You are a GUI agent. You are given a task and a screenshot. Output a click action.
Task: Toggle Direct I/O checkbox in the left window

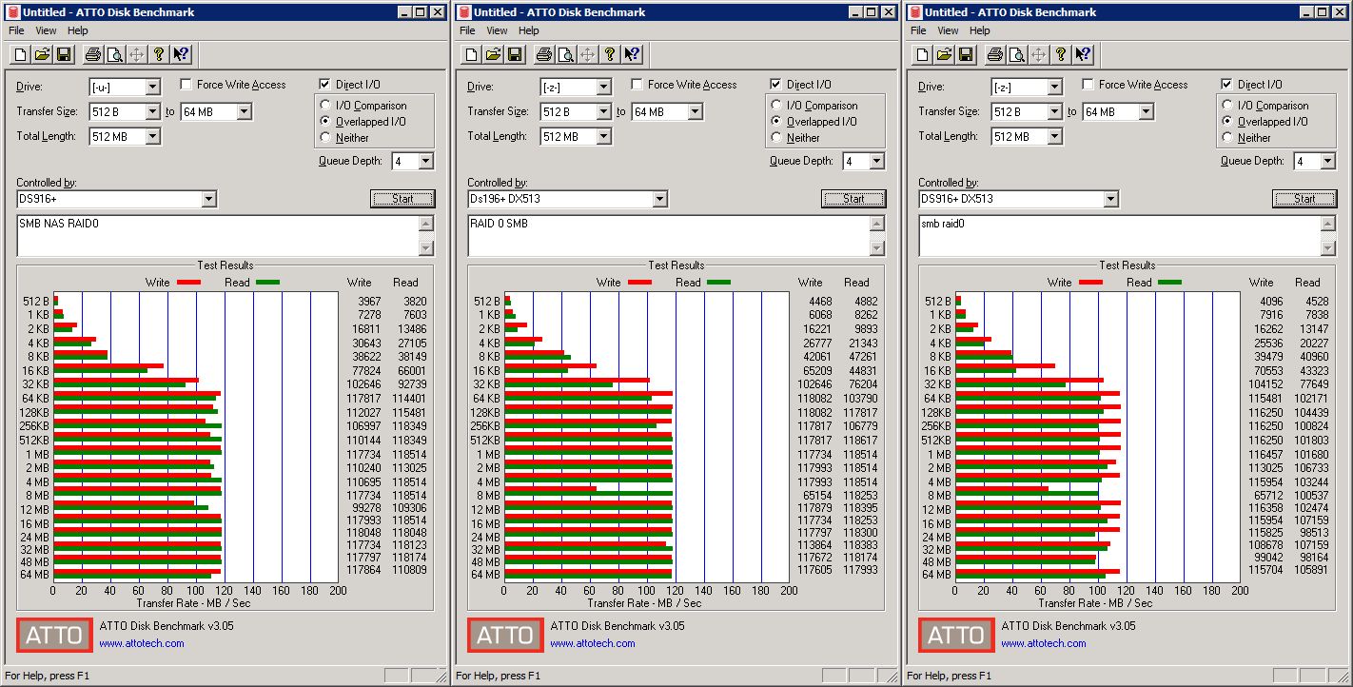pyautogui.click(x=325, y=84)
